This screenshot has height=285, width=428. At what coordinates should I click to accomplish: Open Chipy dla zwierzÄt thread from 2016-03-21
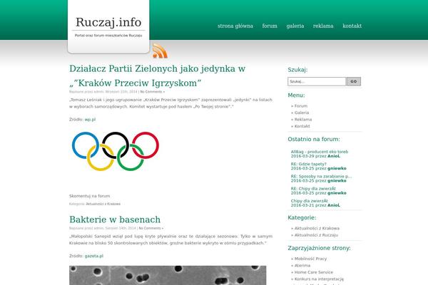(x=310, y=201)
